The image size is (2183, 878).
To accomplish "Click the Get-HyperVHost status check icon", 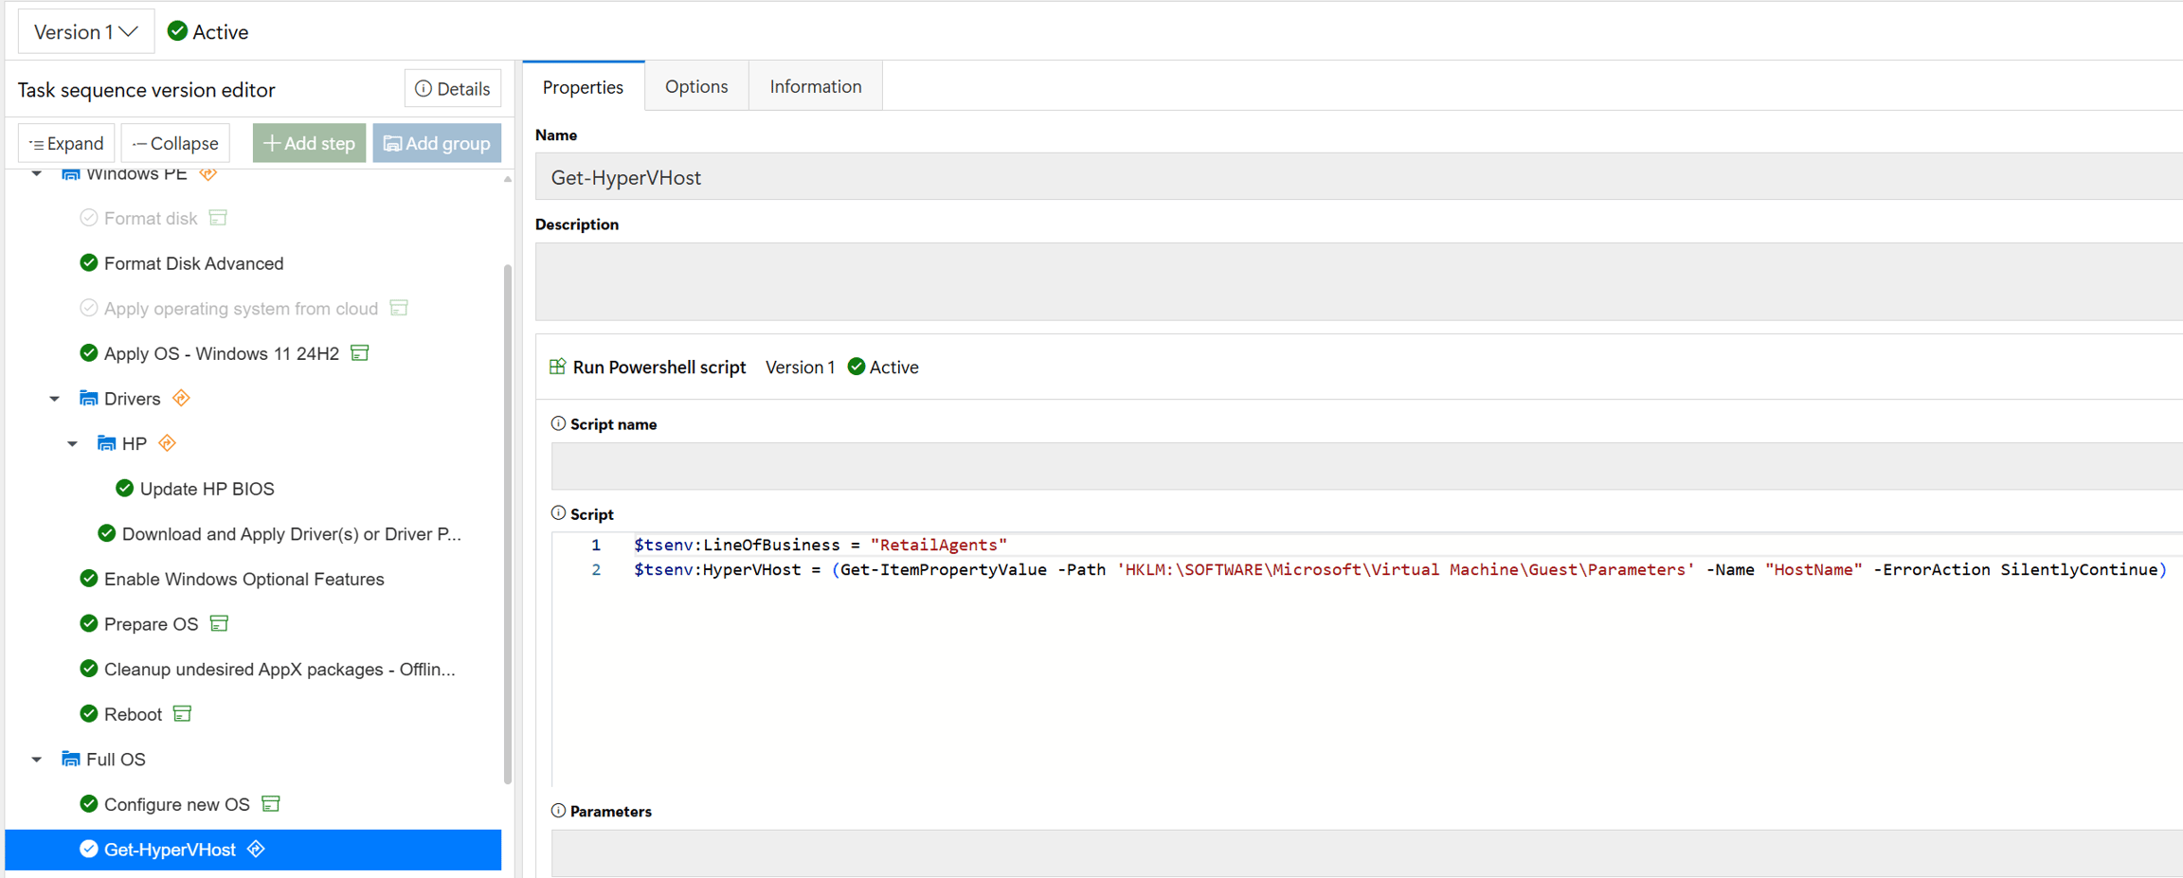I will [x=89, y=850].
